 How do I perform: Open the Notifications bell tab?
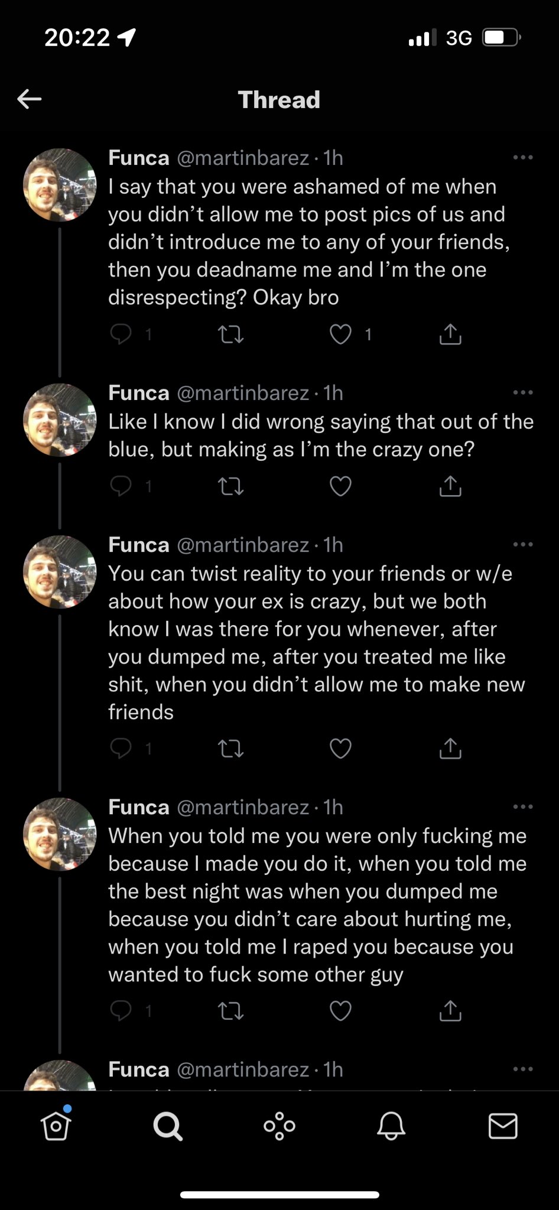pyautogui.click(x=391, y=1126)
